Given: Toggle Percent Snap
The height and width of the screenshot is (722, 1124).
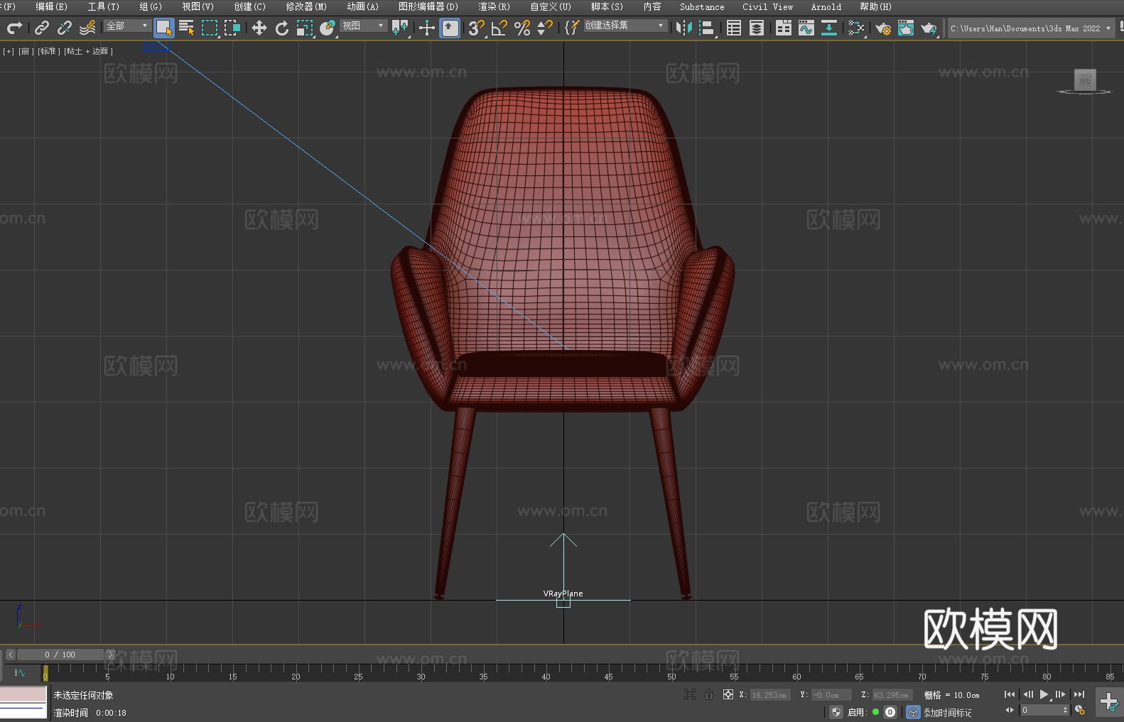Looking at the screenshot, I should coord(522,28).
